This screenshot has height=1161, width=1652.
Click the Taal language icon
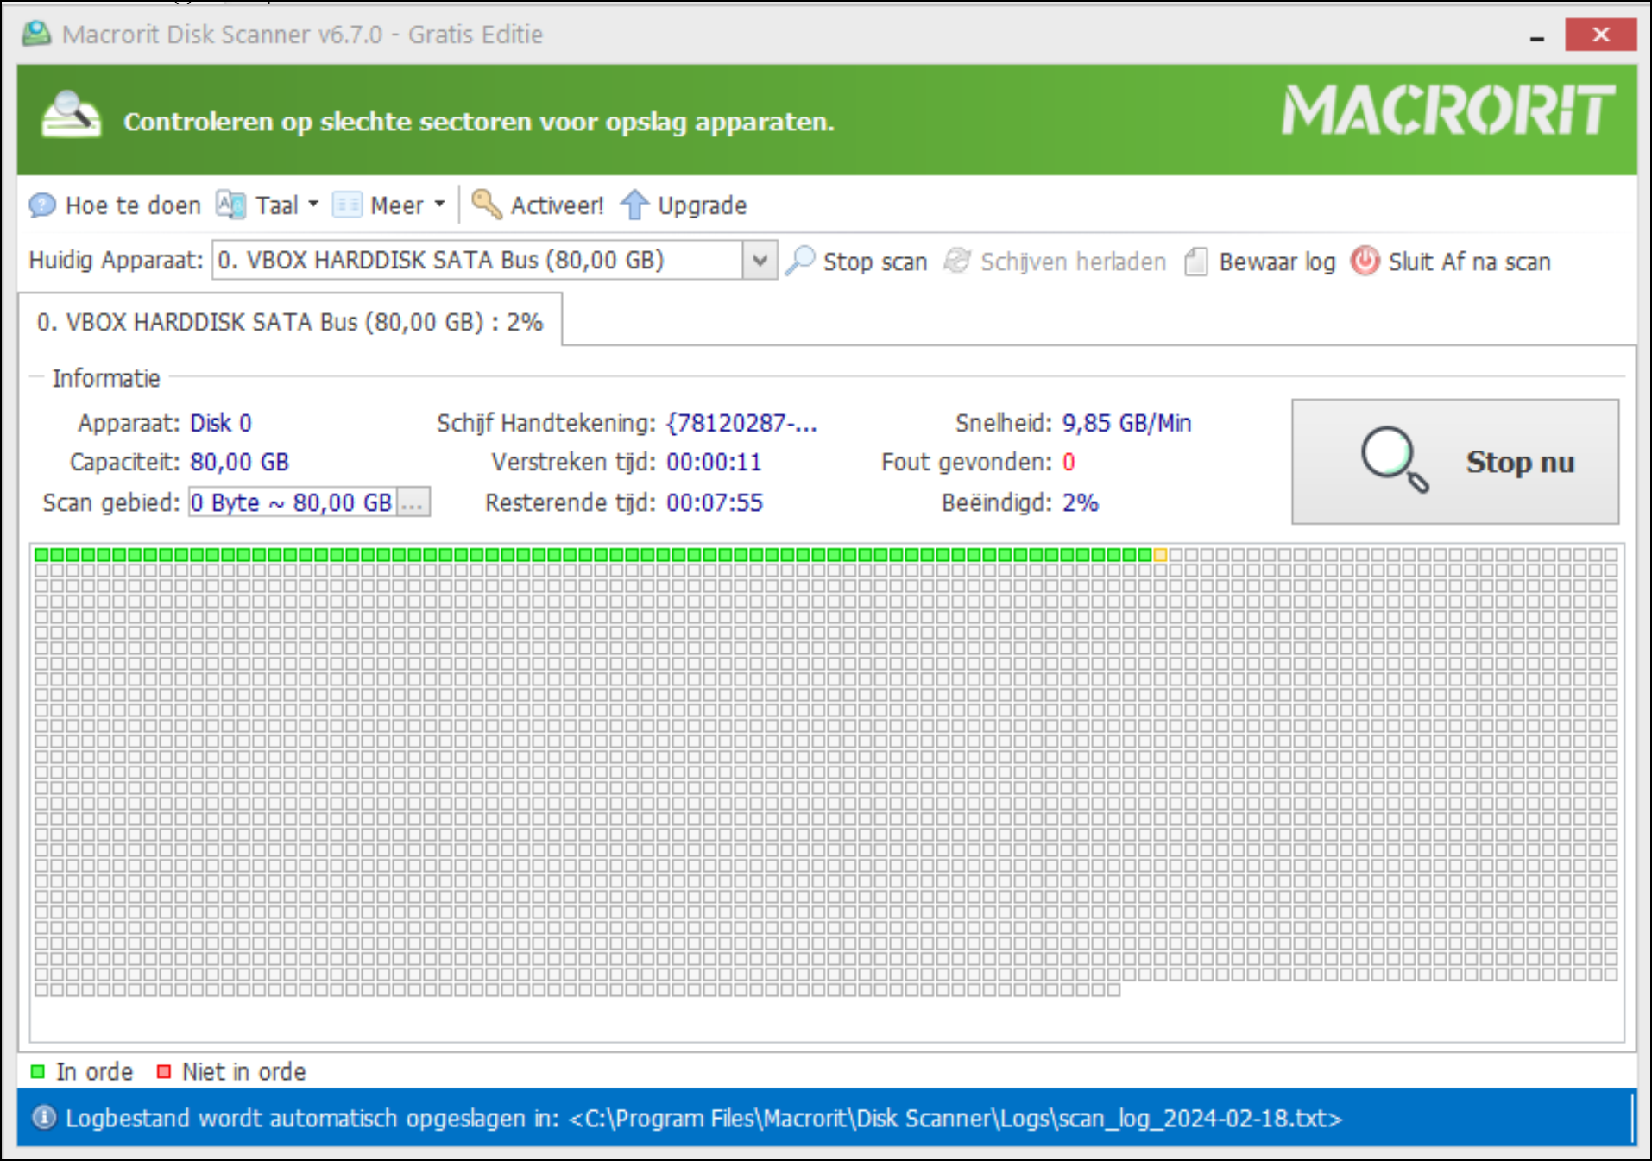[230, 205]
